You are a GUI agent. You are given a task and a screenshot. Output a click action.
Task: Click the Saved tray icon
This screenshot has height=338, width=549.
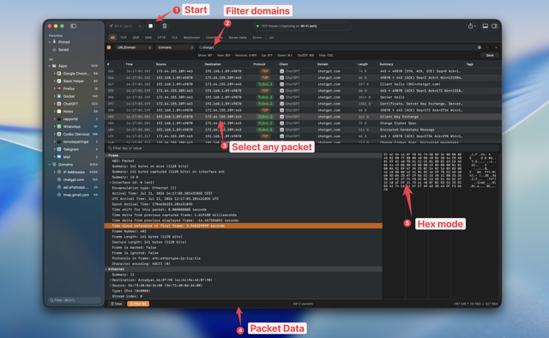pos(54,50)
